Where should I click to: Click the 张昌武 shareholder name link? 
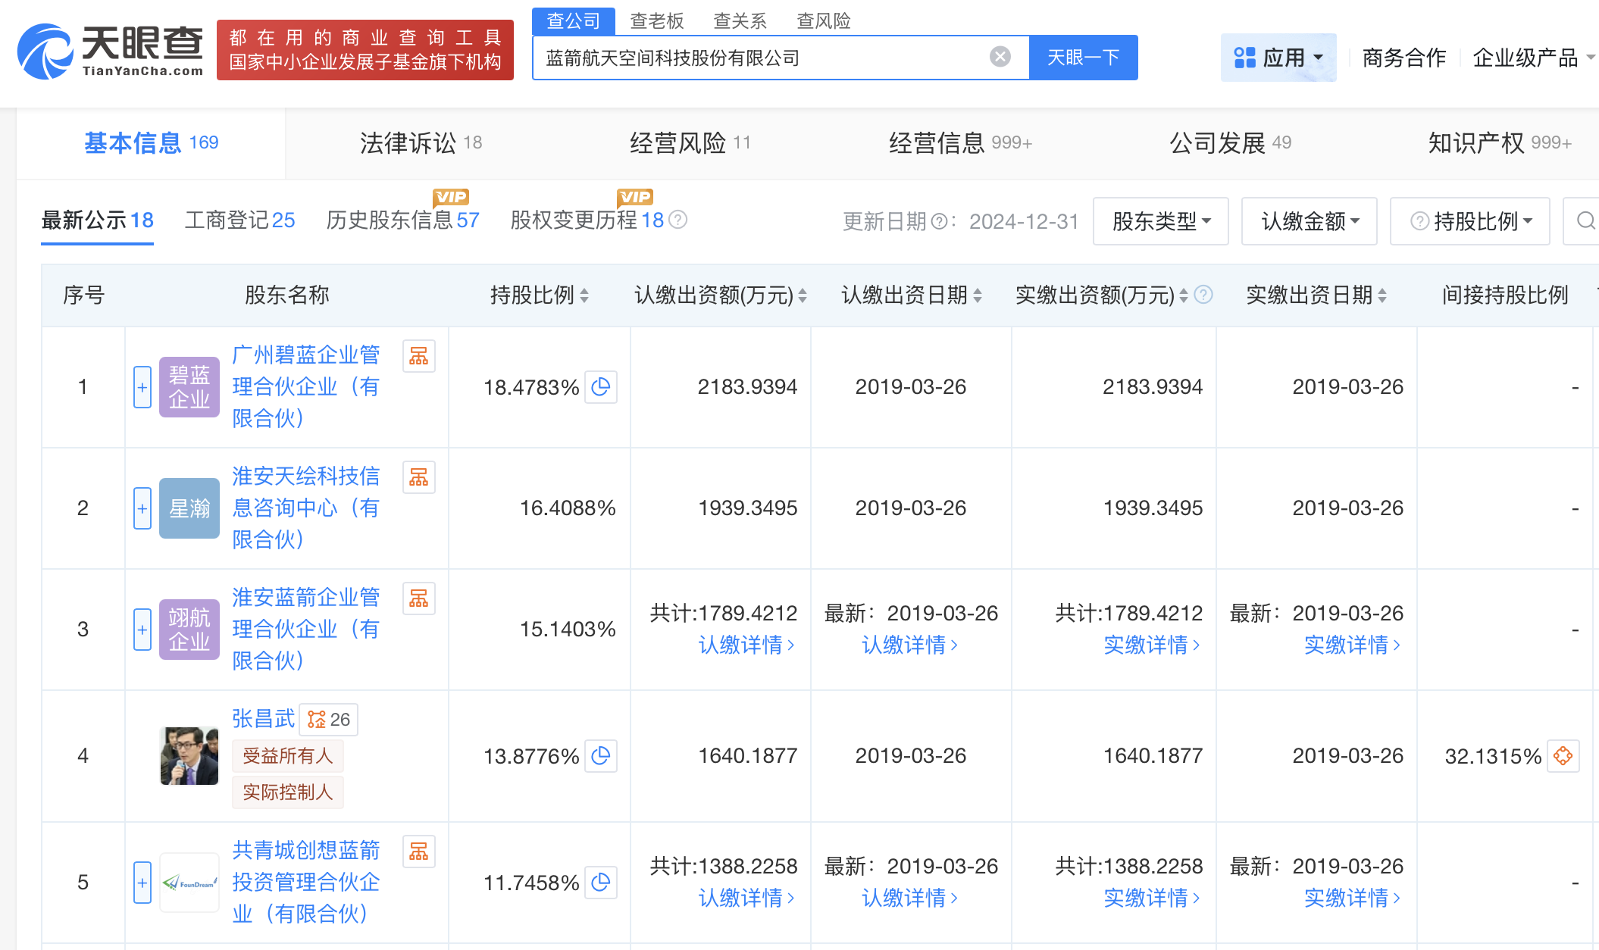click(263, 718)
